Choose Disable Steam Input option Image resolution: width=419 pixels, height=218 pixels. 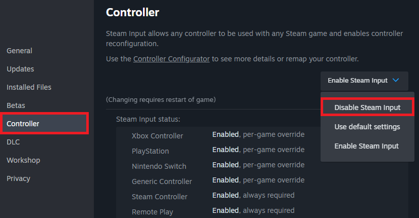coord(367,107)
